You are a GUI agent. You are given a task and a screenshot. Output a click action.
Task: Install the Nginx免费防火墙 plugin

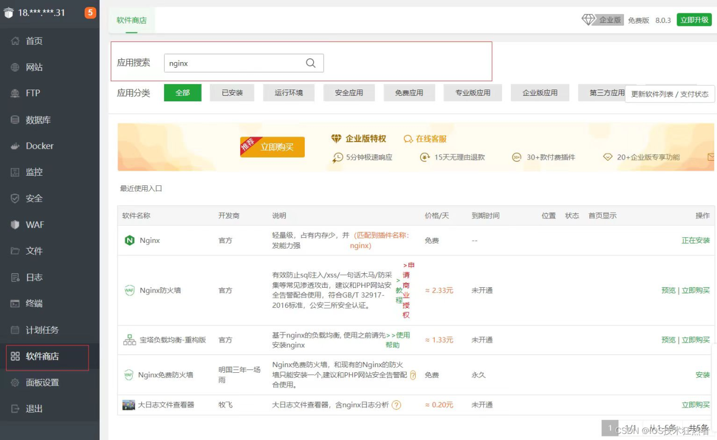point(702,375)
